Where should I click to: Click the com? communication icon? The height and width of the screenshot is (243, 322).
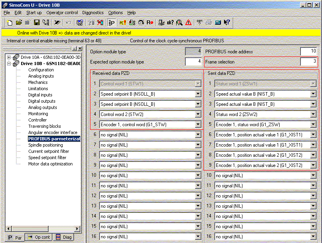199,22
